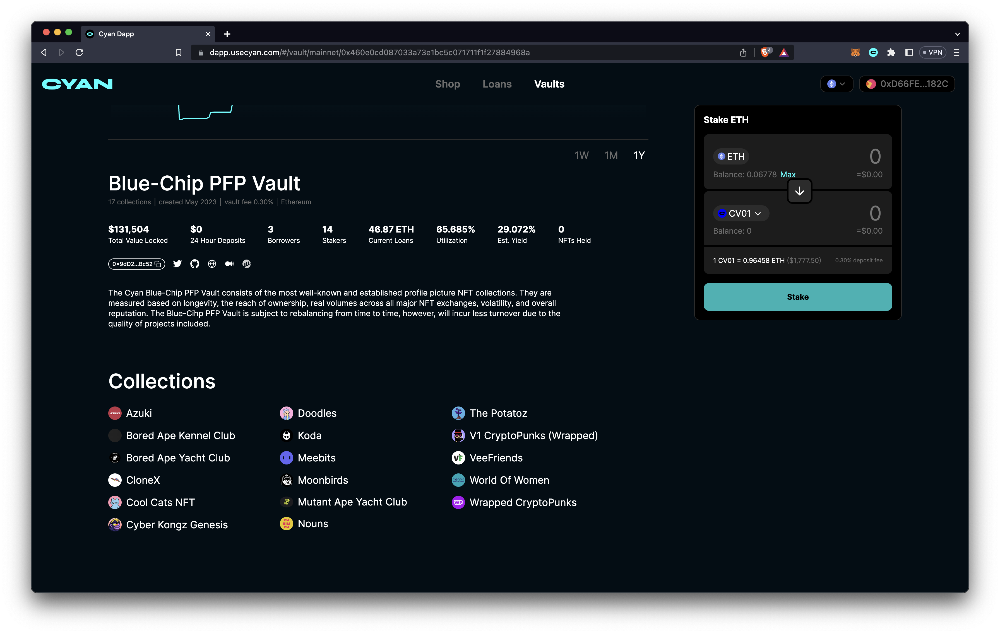Select the 1Y chart range
Image resolution: width=1000 pixels, height=634 pixels.
tap(639, 155)
